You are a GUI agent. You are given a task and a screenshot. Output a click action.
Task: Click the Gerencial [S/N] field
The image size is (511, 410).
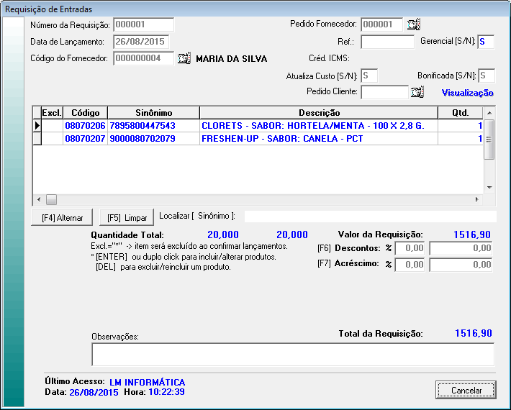[x=485, y=42]
